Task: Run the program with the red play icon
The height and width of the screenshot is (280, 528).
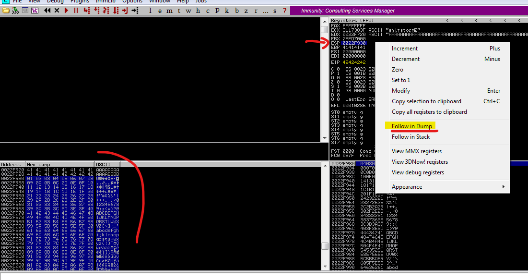Action: pos(66,11)
